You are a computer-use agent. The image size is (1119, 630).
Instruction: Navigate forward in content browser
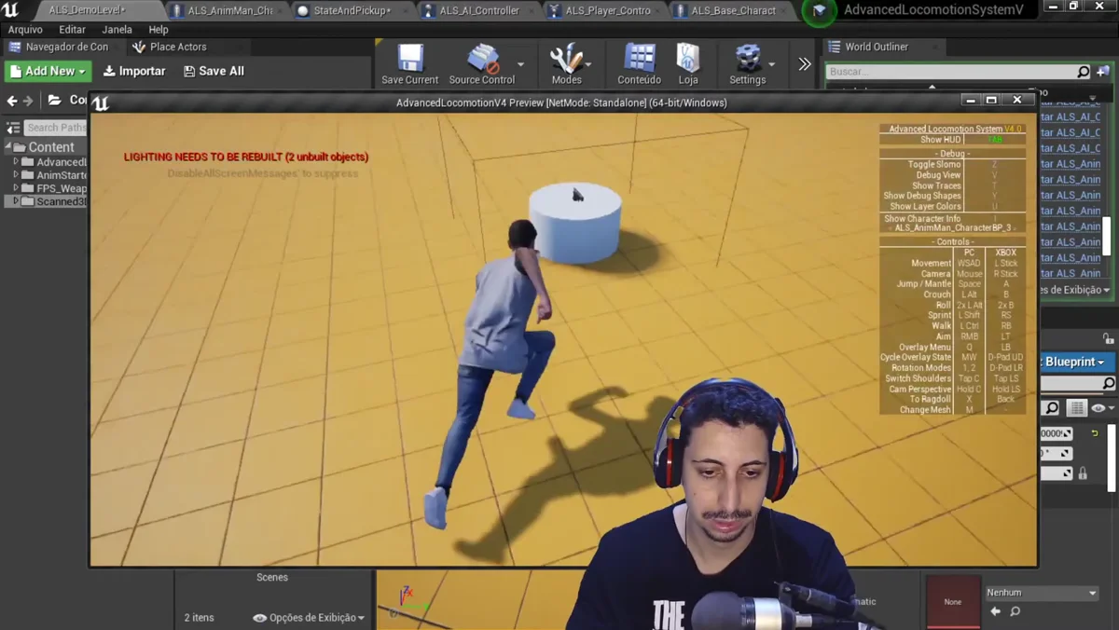[x=28, y=101]
